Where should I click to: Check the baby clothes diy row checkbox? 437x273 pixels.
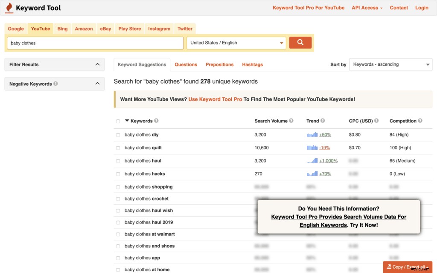click(118, 135)
